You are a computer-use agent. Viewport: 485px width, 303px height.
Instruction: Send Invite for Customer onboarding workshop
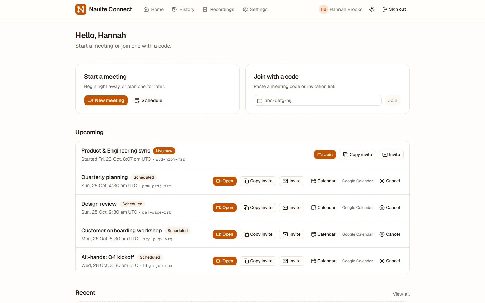pos(292,234)
